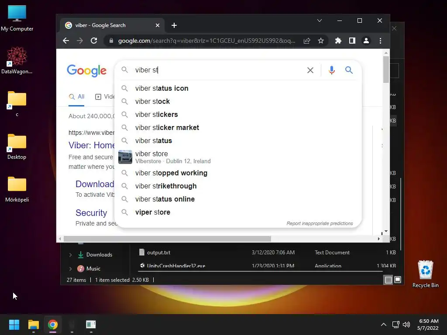Screen dimensions: 447x335
Task: Submit search with the blue magnifier icon
Action: click(x=349, y=70)
